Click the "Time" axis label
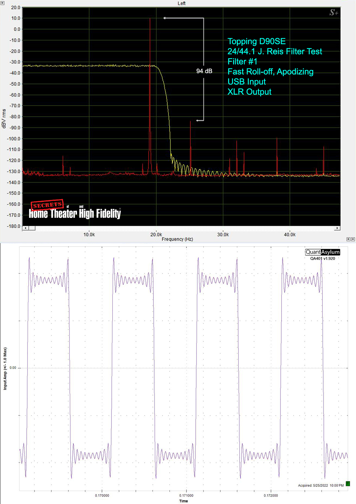This screenshot has width=356, height=504. 183,501
